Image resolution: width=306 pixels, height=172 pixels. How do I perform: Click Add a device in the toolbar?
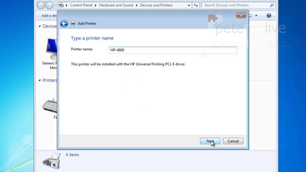click(x=49, y=16)
